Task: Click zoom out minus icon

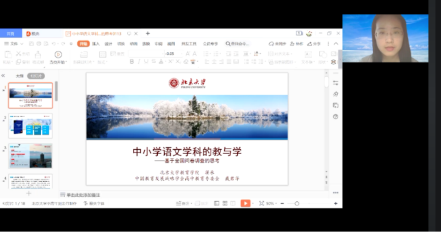Action: (282, 203)
